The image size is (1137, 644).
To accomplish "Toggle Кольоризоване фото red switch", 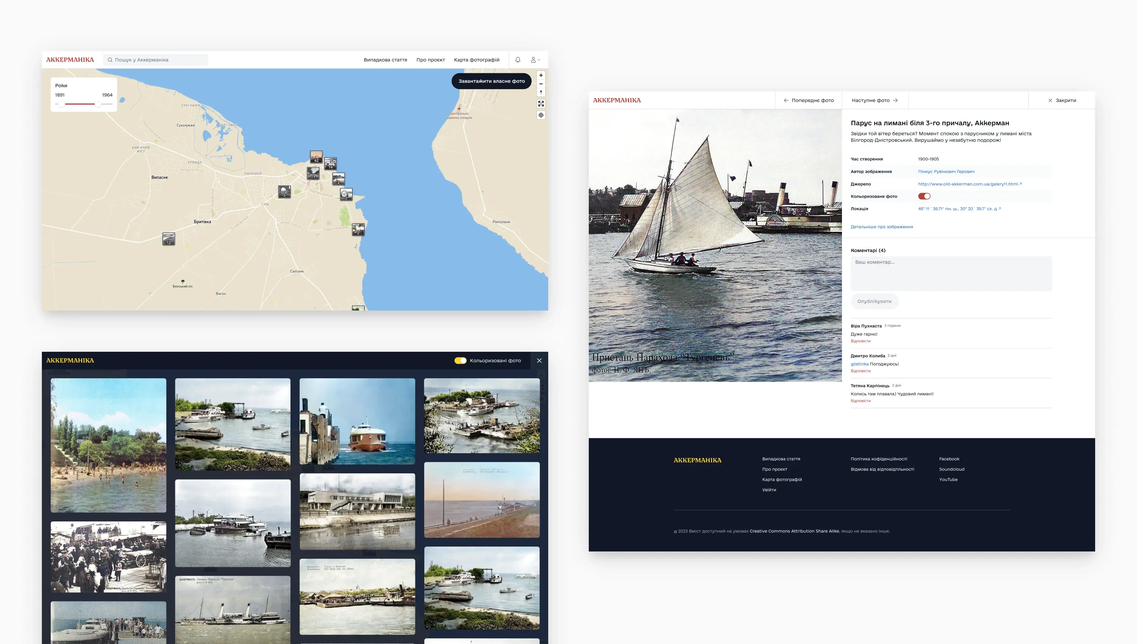I will coord(924,196).
